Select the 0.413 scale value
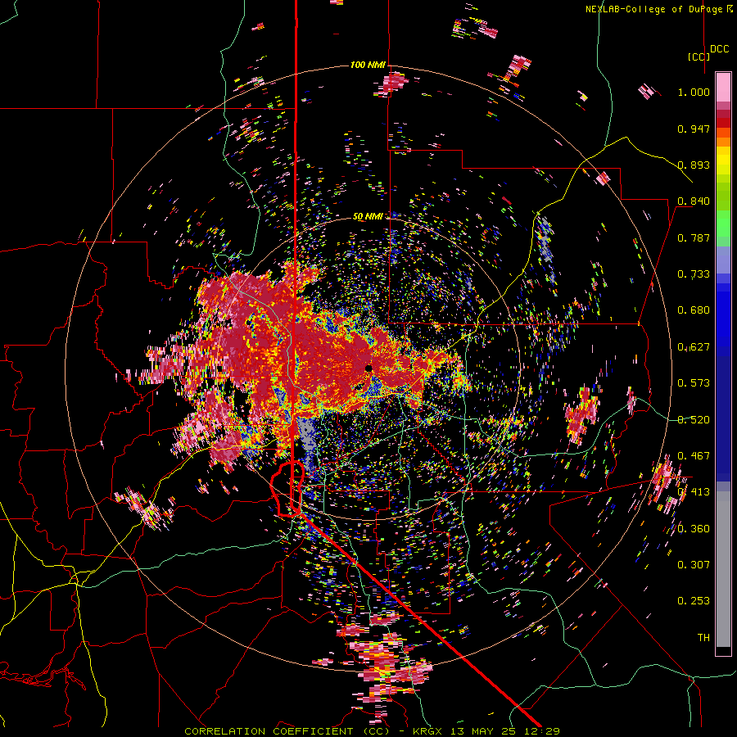 click(x=694, y=492)
